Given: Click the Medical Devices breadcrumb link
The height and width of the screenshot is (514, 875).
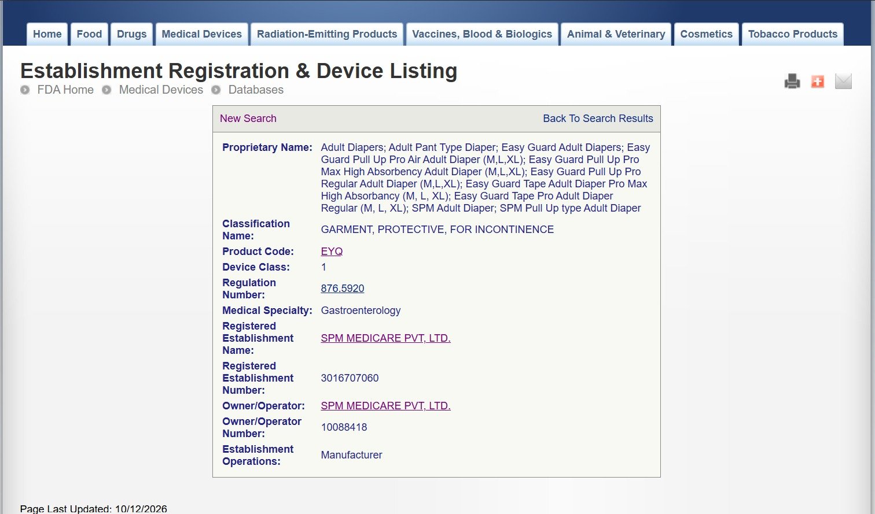Looking at the screenshot, I should 161,90.
